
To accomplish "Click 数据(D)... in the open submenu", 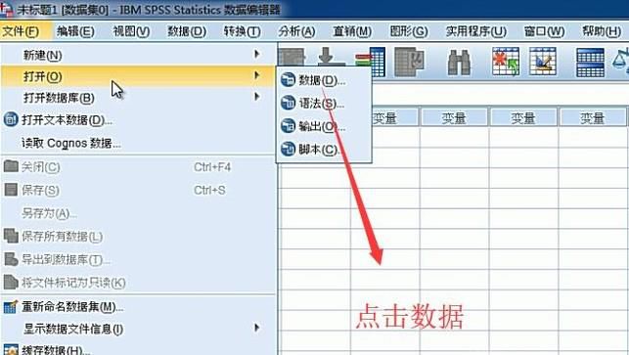I will pos(324,80).
